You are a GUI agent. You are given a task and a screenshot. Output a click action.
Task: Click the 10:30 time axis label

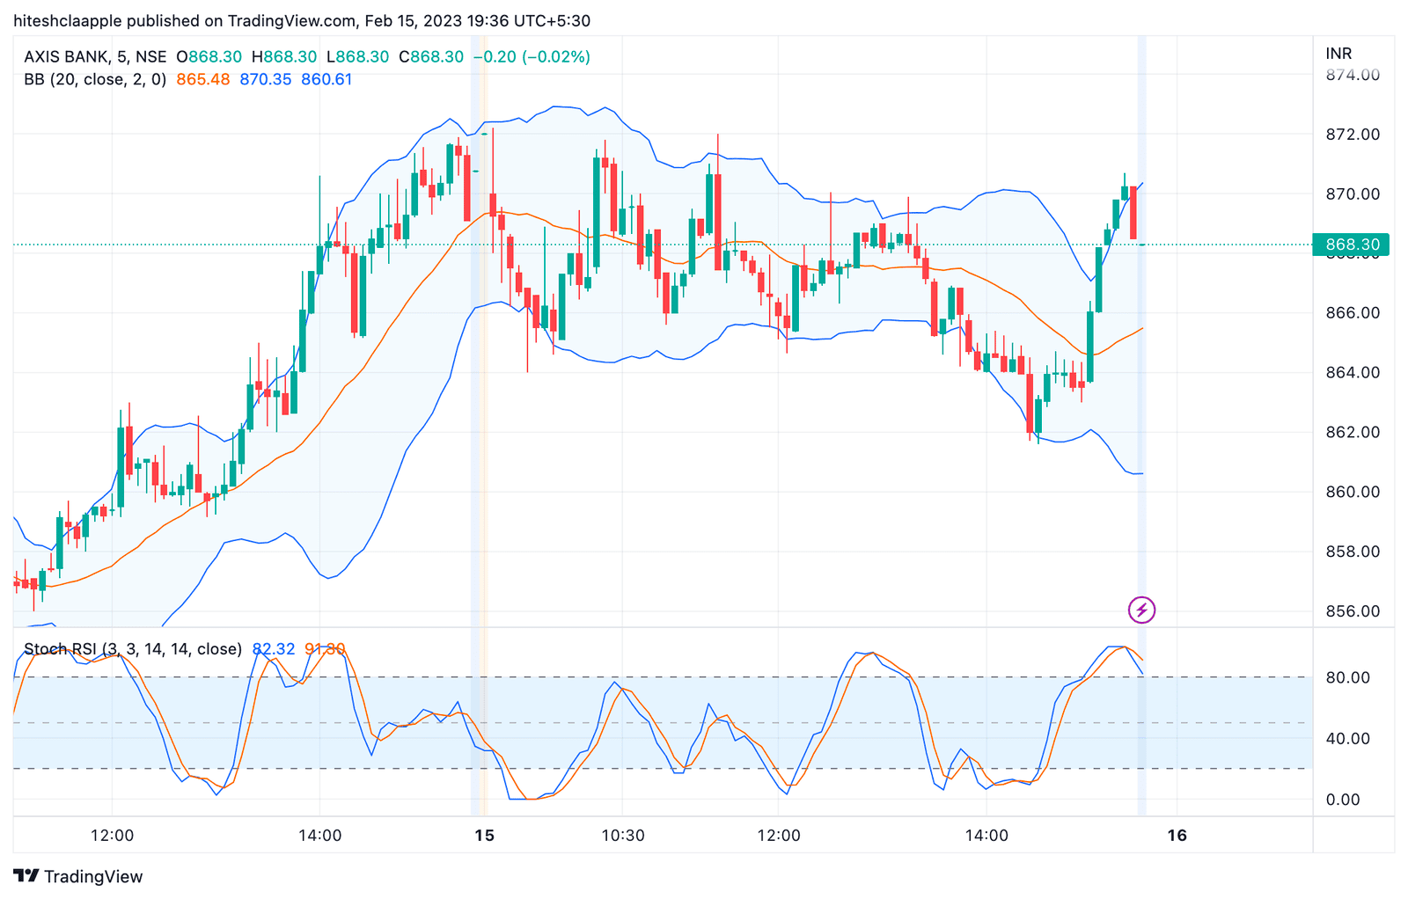click(x=623, y=836)
